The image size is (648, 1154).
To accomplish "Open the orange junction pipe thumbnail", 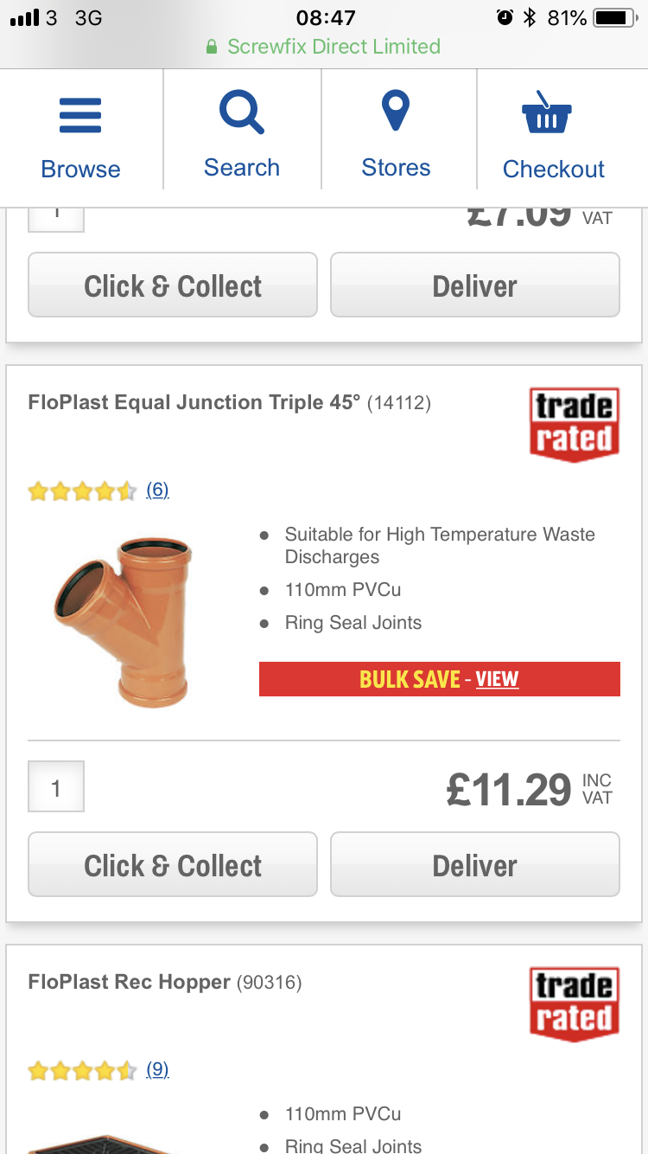I will click(x=123, y=619).
